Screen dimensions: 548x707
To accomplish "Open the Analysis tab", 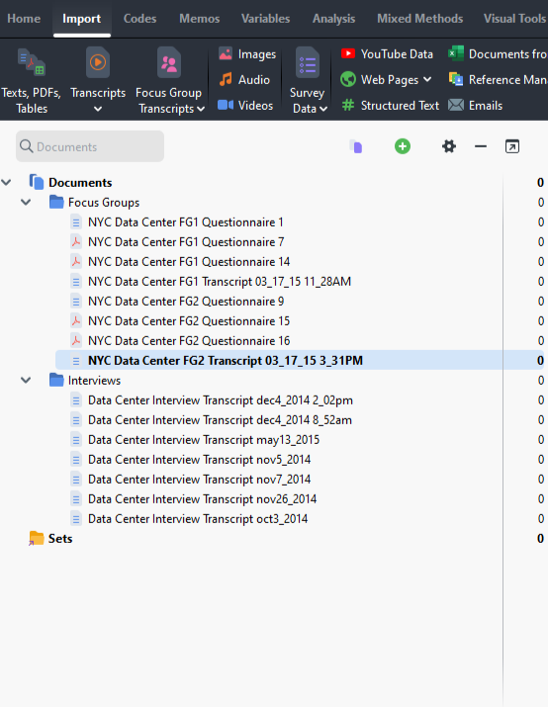I will (333, 19).
